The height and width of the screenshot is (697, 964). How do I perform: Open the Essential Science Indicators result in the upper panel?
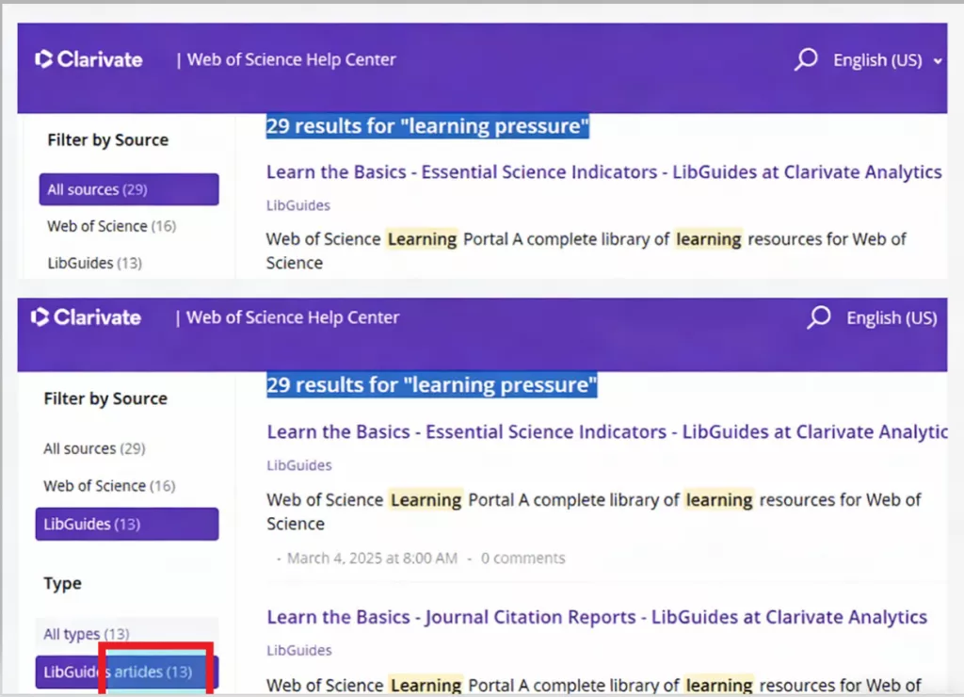(x=603, y=172)
